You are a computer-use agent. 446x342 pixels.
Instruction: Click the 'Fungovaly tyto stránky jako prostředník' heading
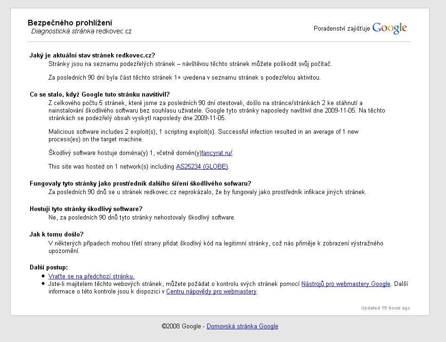[140, 183]
